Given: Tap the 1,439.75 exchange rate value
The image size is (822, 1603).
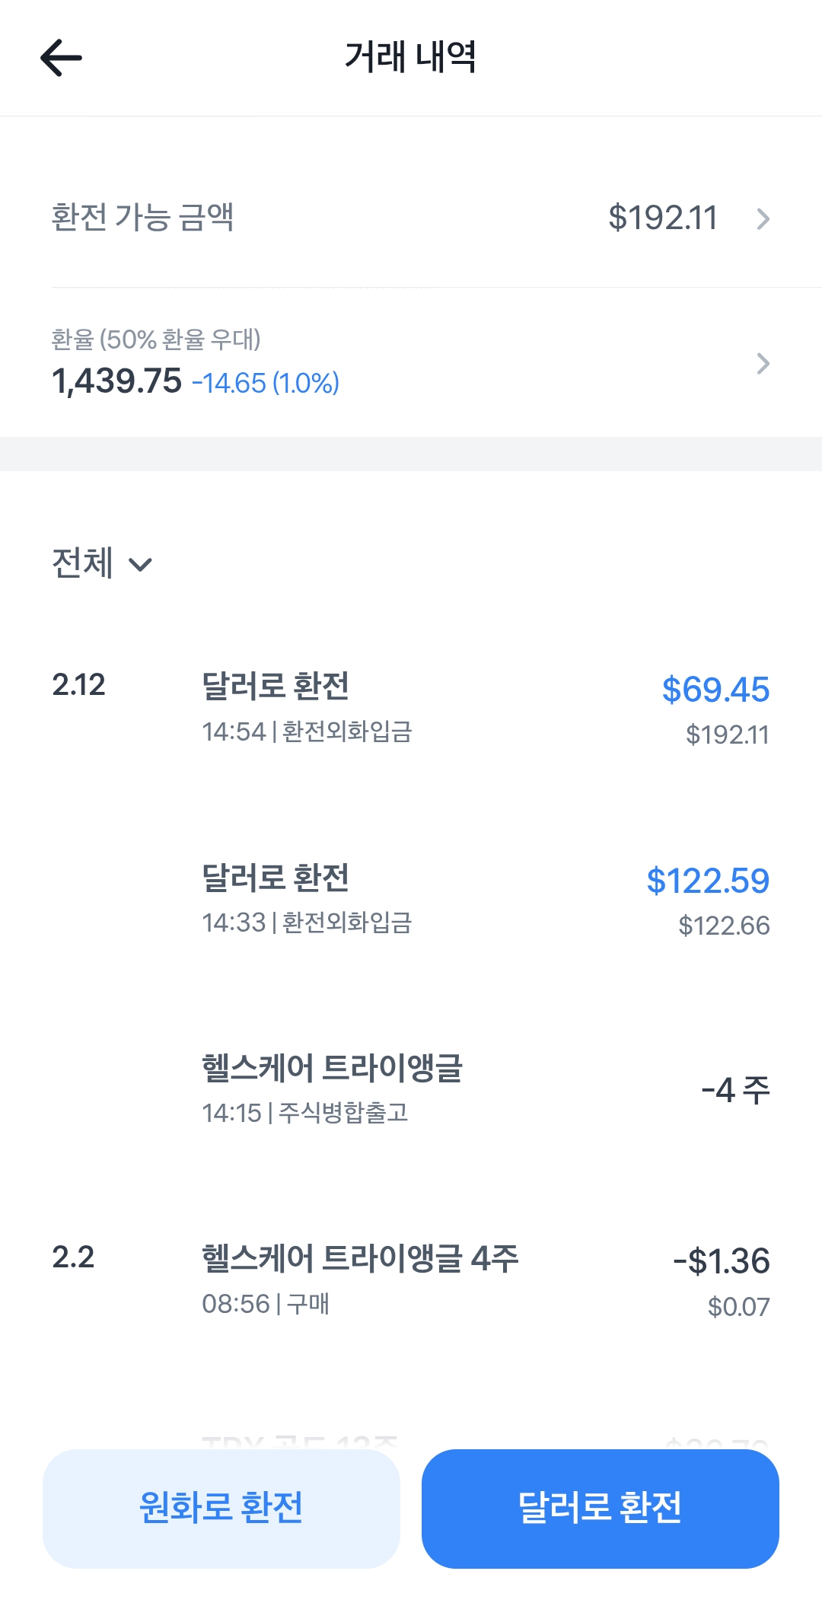Looking at the screenshot, I should tap(117, 381).
